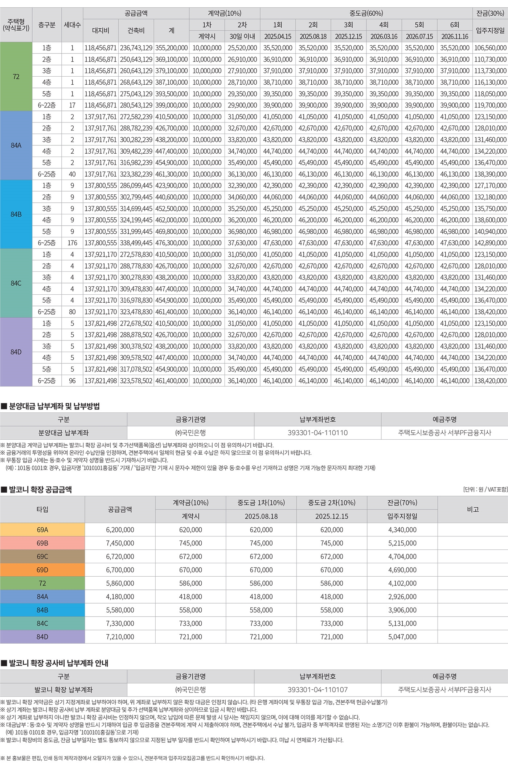The height and width of the screenshot is (766, 508).
Task: Click balcony price 6,200,000
Action: 120,529
